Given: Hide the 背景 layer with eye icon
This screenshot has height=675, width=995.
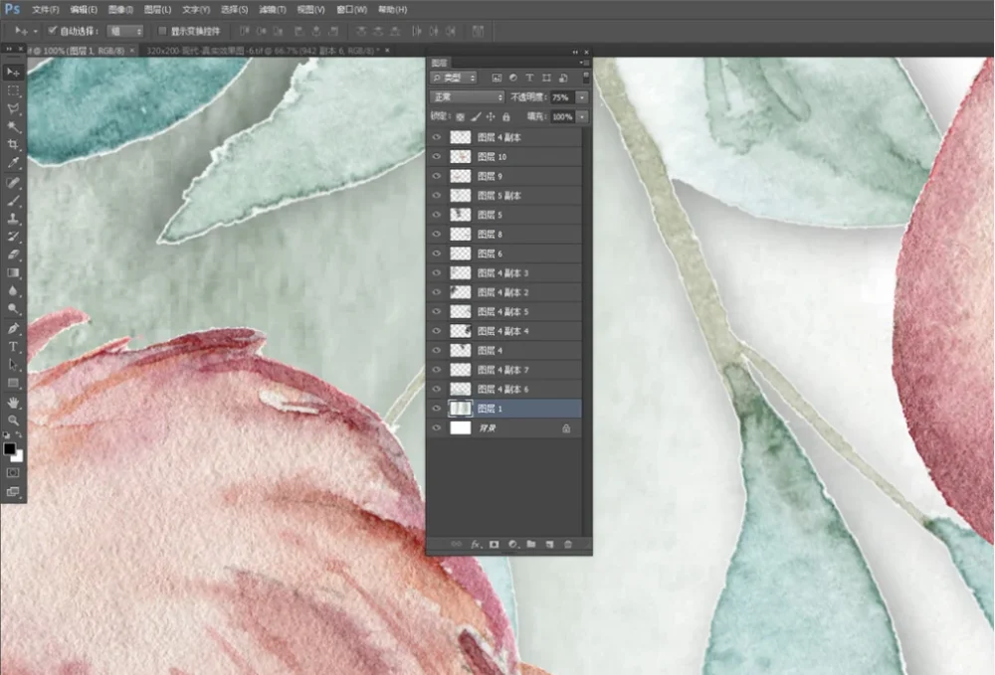Looking at the screenshot, I should [x=437, y=428].
